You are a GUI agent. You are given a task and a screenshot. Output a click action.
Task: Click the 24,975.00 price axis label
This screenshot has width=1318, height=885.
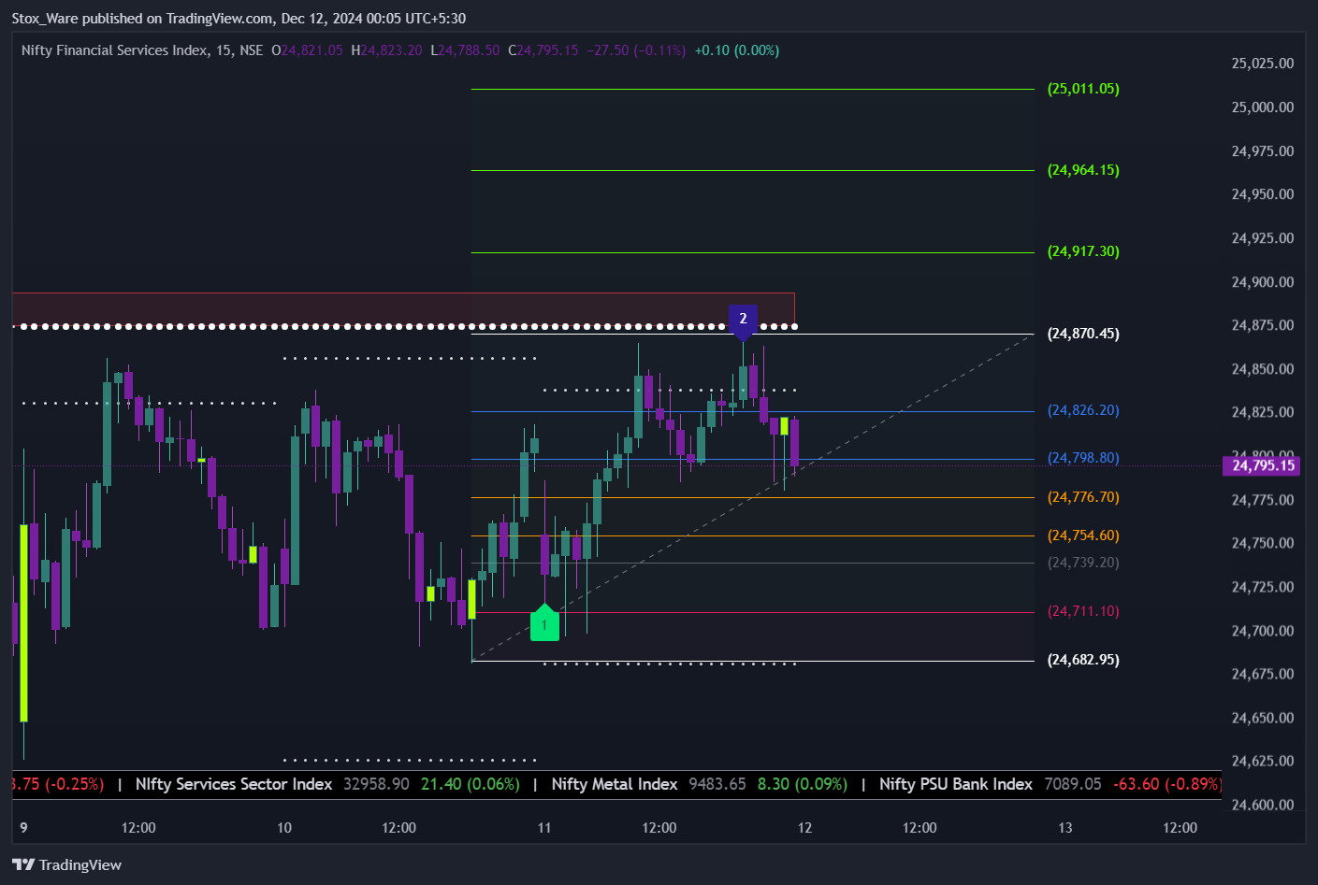click(1263, 151)
